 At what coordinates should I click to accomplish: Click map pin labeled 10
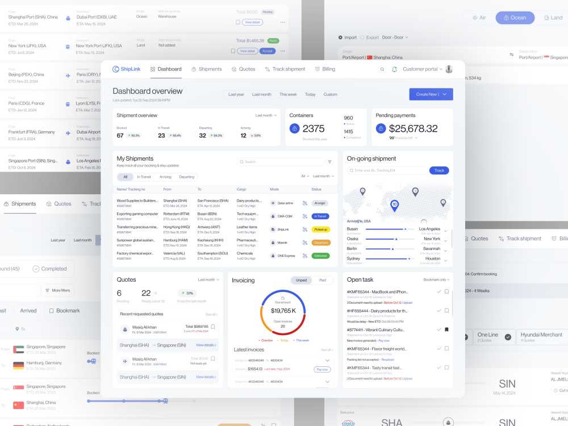(x=395, y=206)
